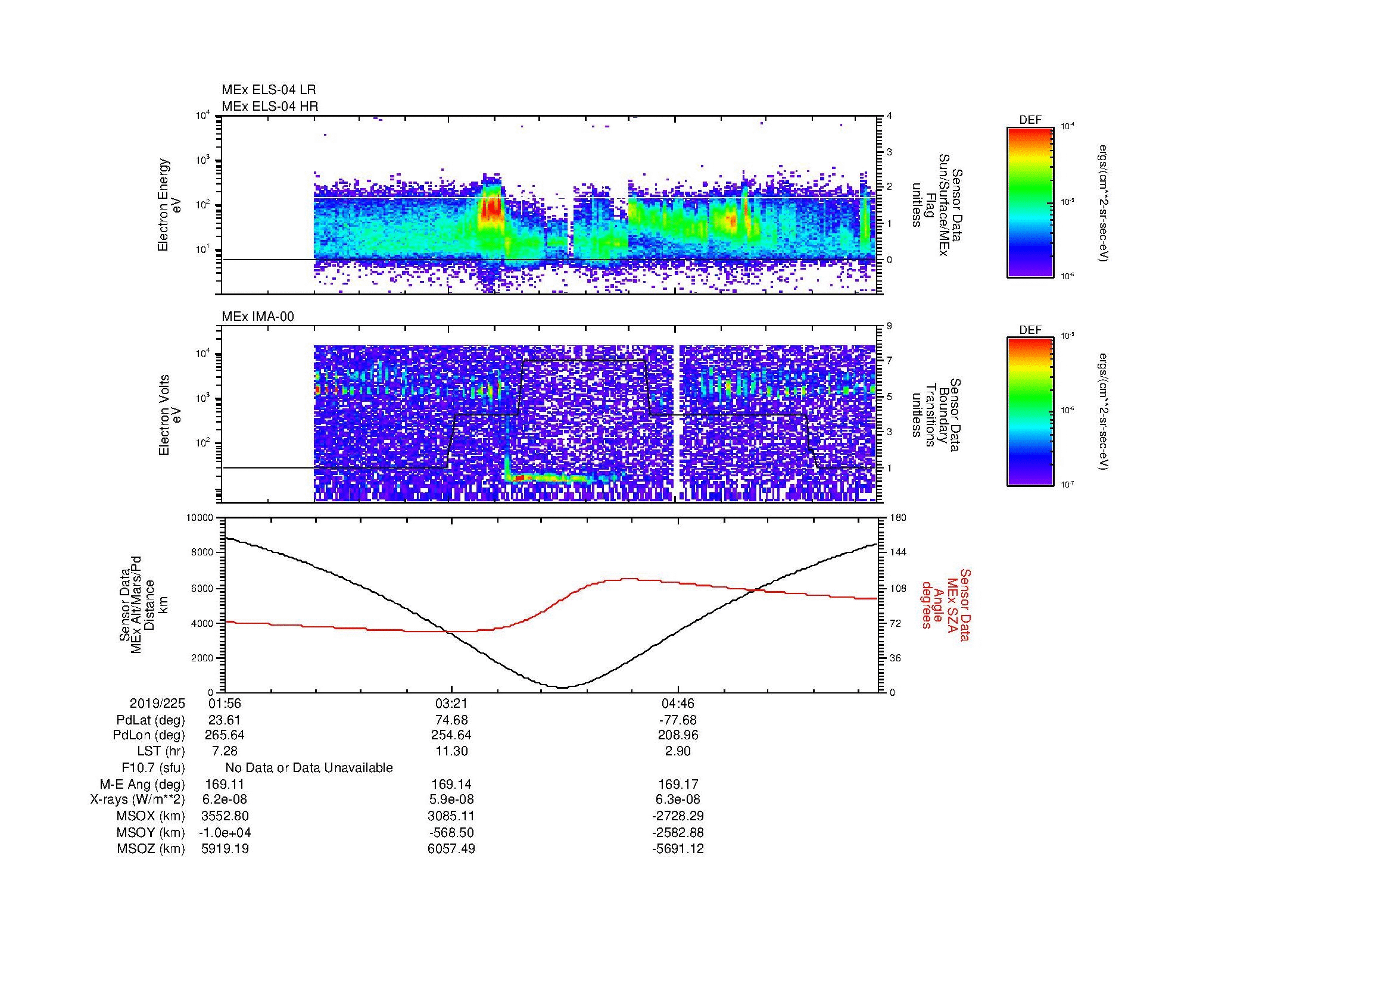Click the 'LST (hr)' row label
Screen dimensions: 1393x984
pos(161,752)
